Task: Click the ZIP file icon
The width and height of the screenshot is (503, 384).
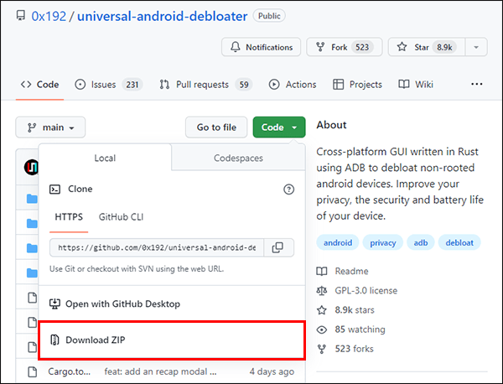Action: (x=54, y=340)
